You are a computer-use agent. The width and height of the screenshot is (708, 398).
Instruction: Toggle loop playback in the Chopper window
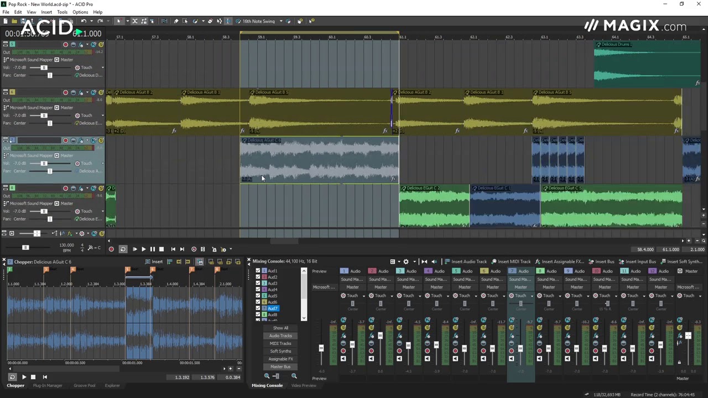pyautogui.click(x=12, y=377)
